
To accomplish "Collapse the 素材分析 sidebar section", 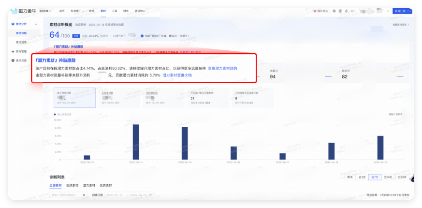I will click(36, 24).
